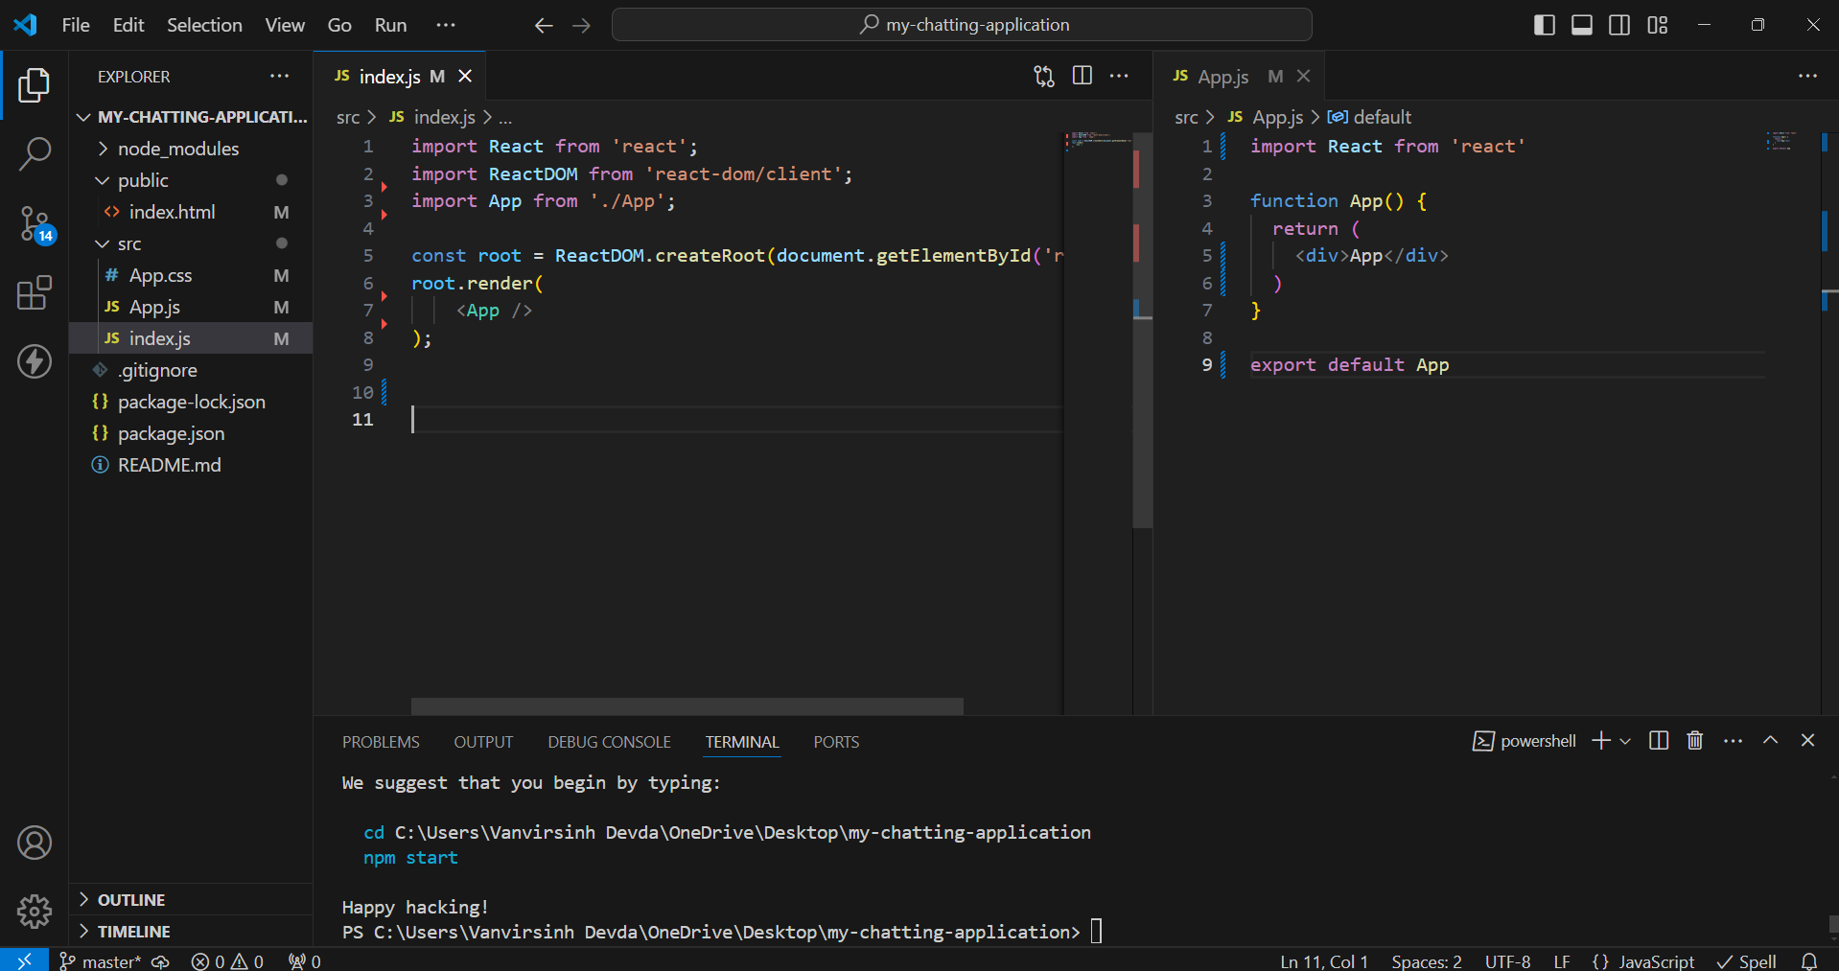
Task: Create a new terminal with plus icon
Action: pos(1600,740)
